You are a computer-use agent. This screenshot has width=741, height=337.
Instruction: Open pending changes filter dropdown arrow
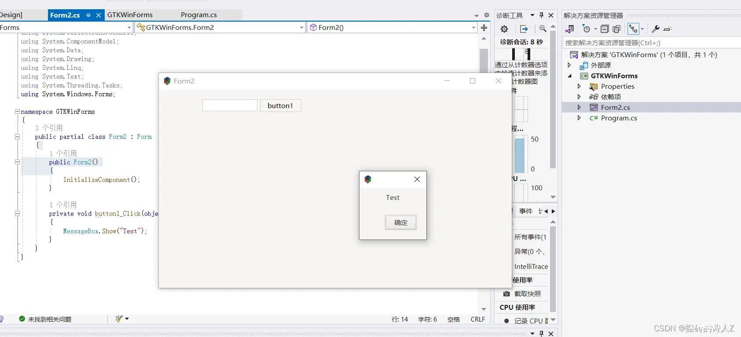point(595,29)
